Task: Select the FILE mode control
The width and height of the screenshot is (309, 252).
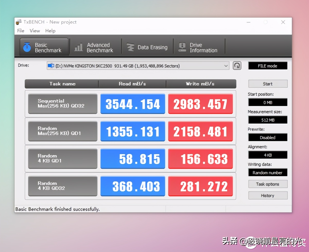Action: [x=268, y=66]
